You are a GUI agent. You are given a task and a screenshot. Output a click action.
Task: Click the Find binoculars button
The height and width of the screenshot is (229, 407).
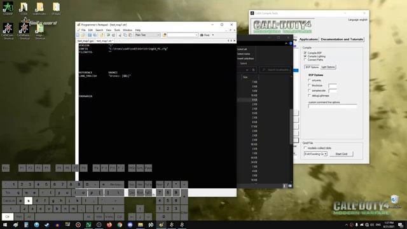pos(205,35)
